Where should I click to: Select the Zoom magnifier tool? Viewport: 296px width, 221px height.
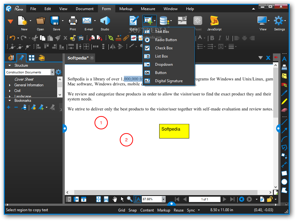coord(130,199)
